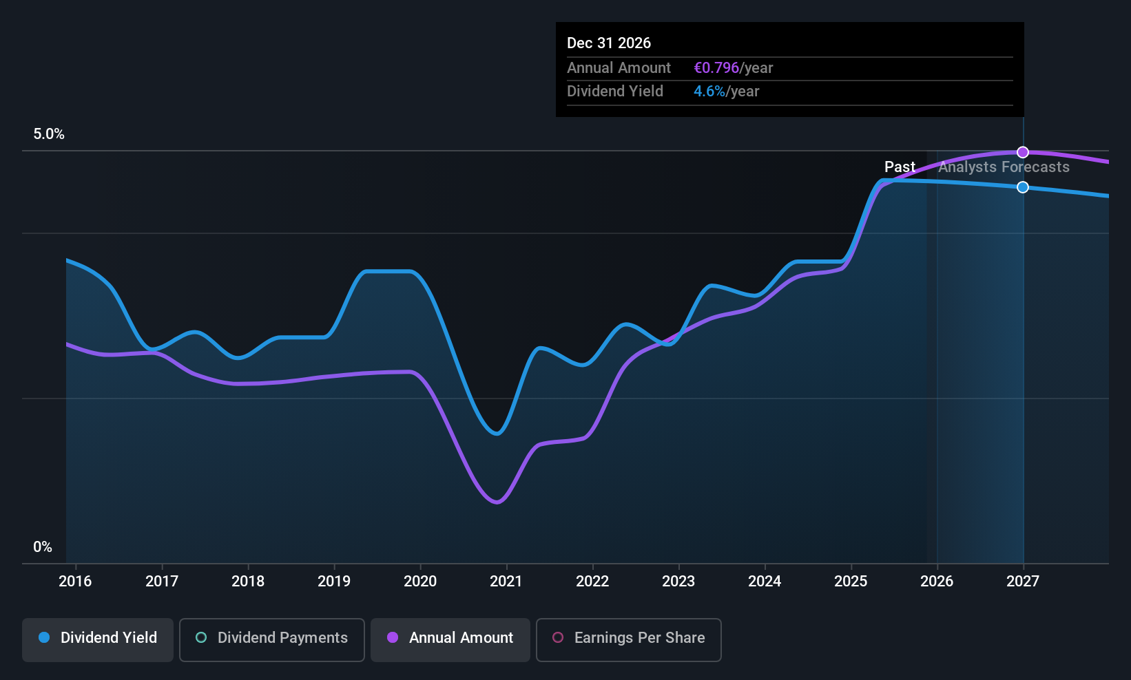This screenshot has width=1131, height=680.
Task: Click the €0.796/year Annual Amount value
Action: tap(734, 67)
